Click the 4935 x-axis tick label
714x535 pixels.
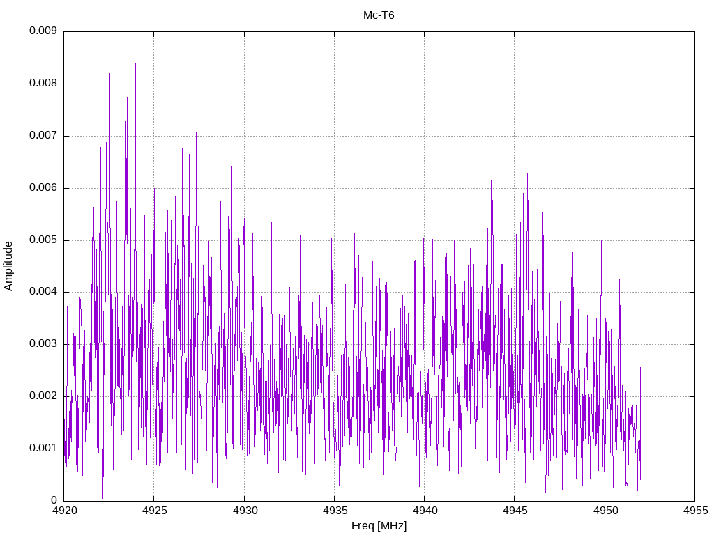coord(335,511)
